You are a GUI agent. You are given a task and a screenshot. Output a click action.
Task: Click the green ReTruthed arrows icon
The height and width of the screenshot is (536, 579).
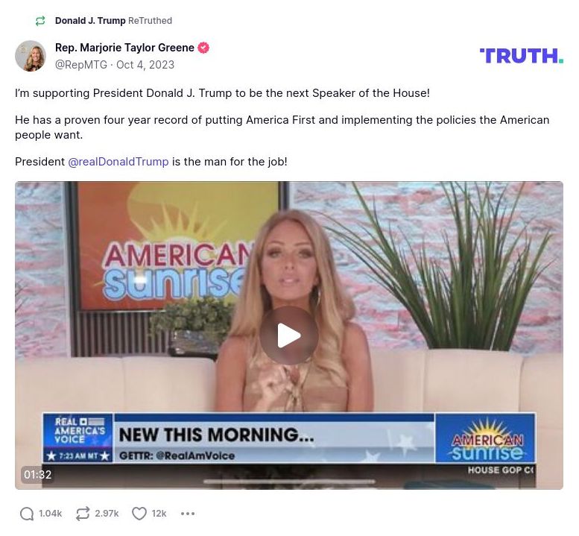click(x=40, y=21)
